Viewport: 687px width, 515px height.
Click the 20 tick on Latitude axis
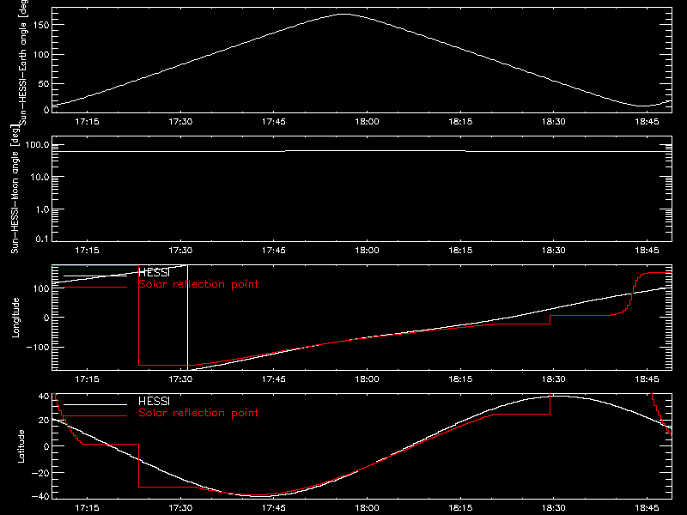tap(44, 421)
